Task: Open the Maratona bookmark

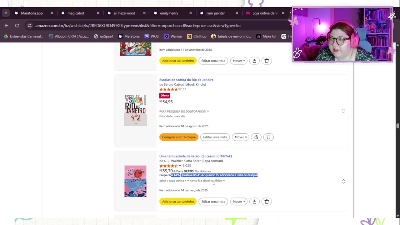Action: (x=129, y=36)
